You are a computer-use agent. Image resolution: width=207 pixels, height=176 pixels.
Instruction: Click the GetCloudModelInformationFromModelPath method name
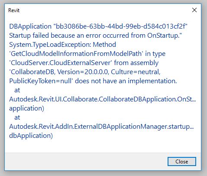click(x=76, y=54)
